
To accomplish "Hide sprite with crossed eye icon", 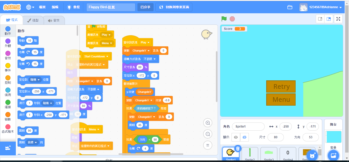I will tap(244, 137).
